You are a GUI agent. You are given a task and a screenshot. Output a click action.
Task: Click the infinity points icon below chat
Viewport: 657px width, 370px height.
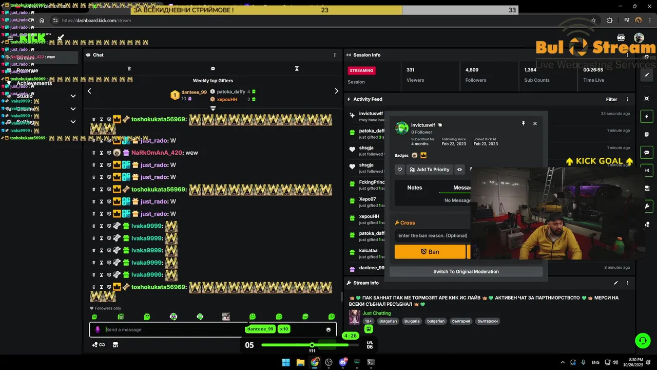point(99,345)
